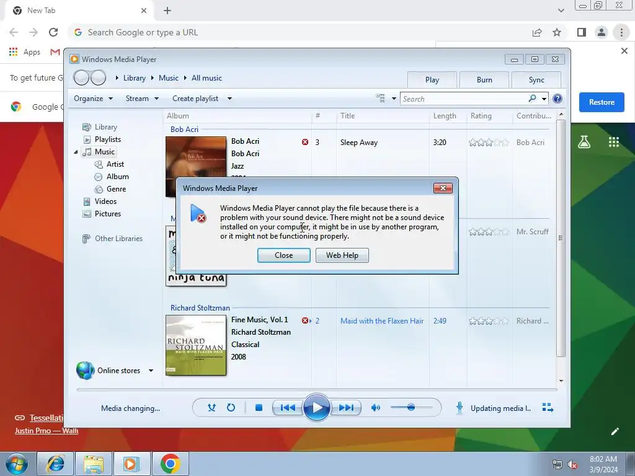
Task: Click the error icon beside Sleep Away
Action: pyautogui.click(x=305, y=142)
